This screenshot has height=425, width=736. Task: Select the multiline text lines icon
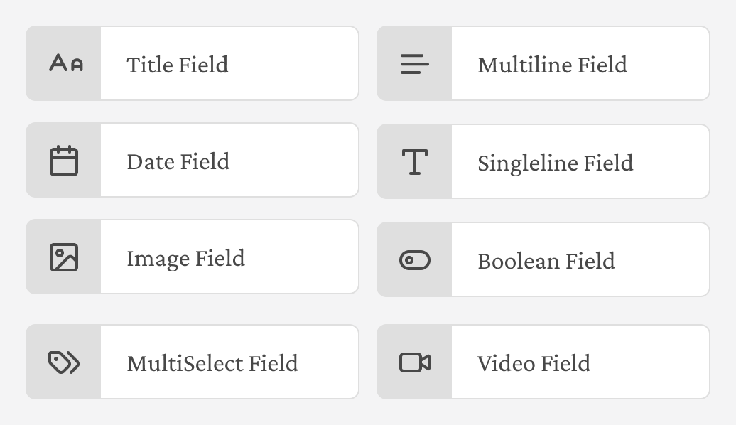tap(416, 63)
